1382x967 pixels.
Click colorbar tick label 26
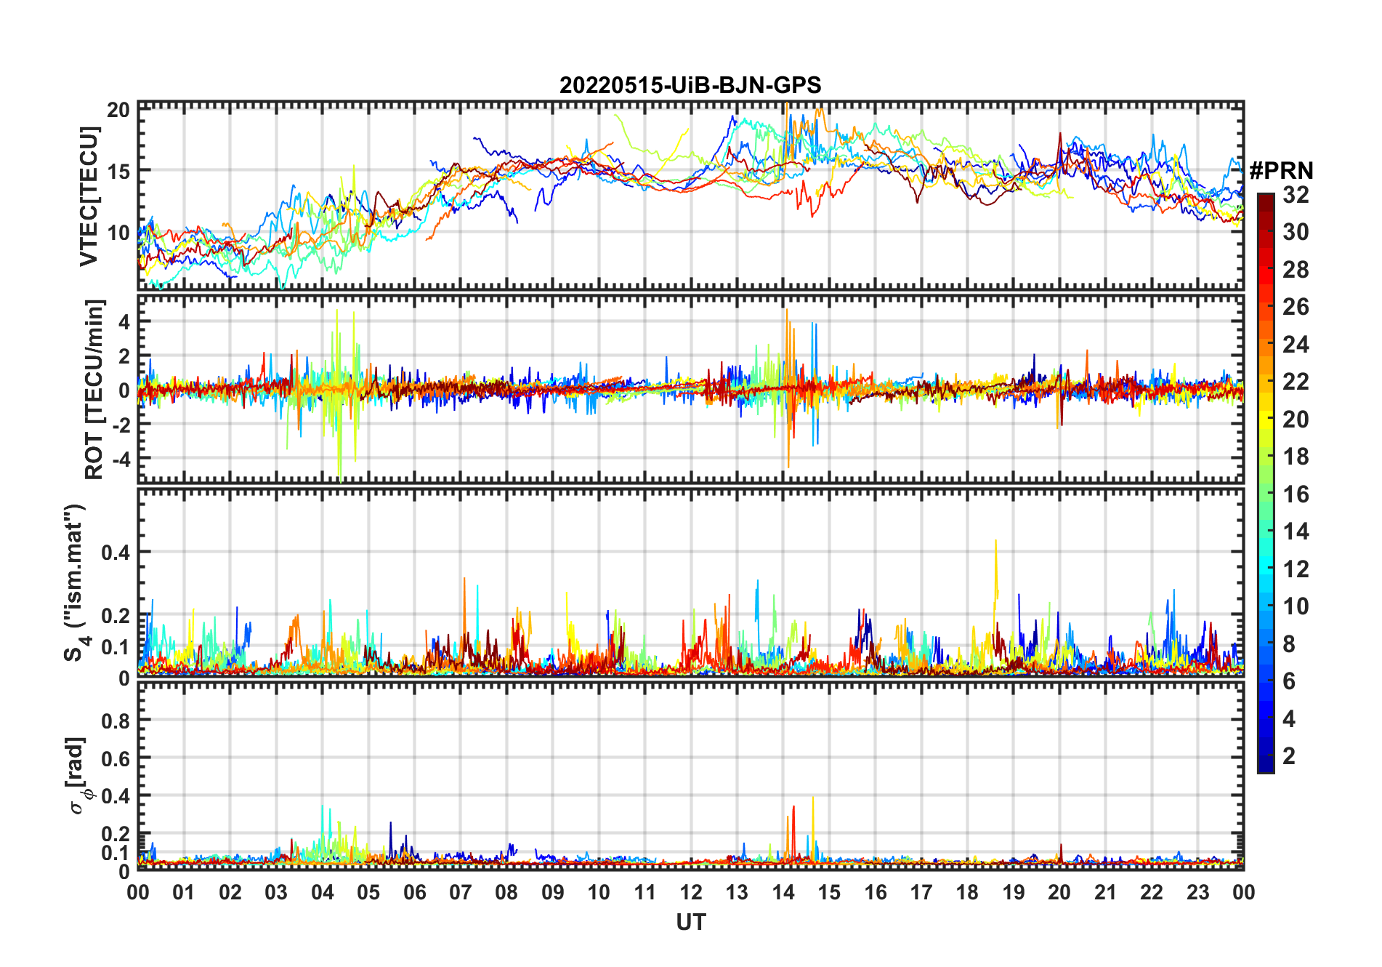point(1296,307)
